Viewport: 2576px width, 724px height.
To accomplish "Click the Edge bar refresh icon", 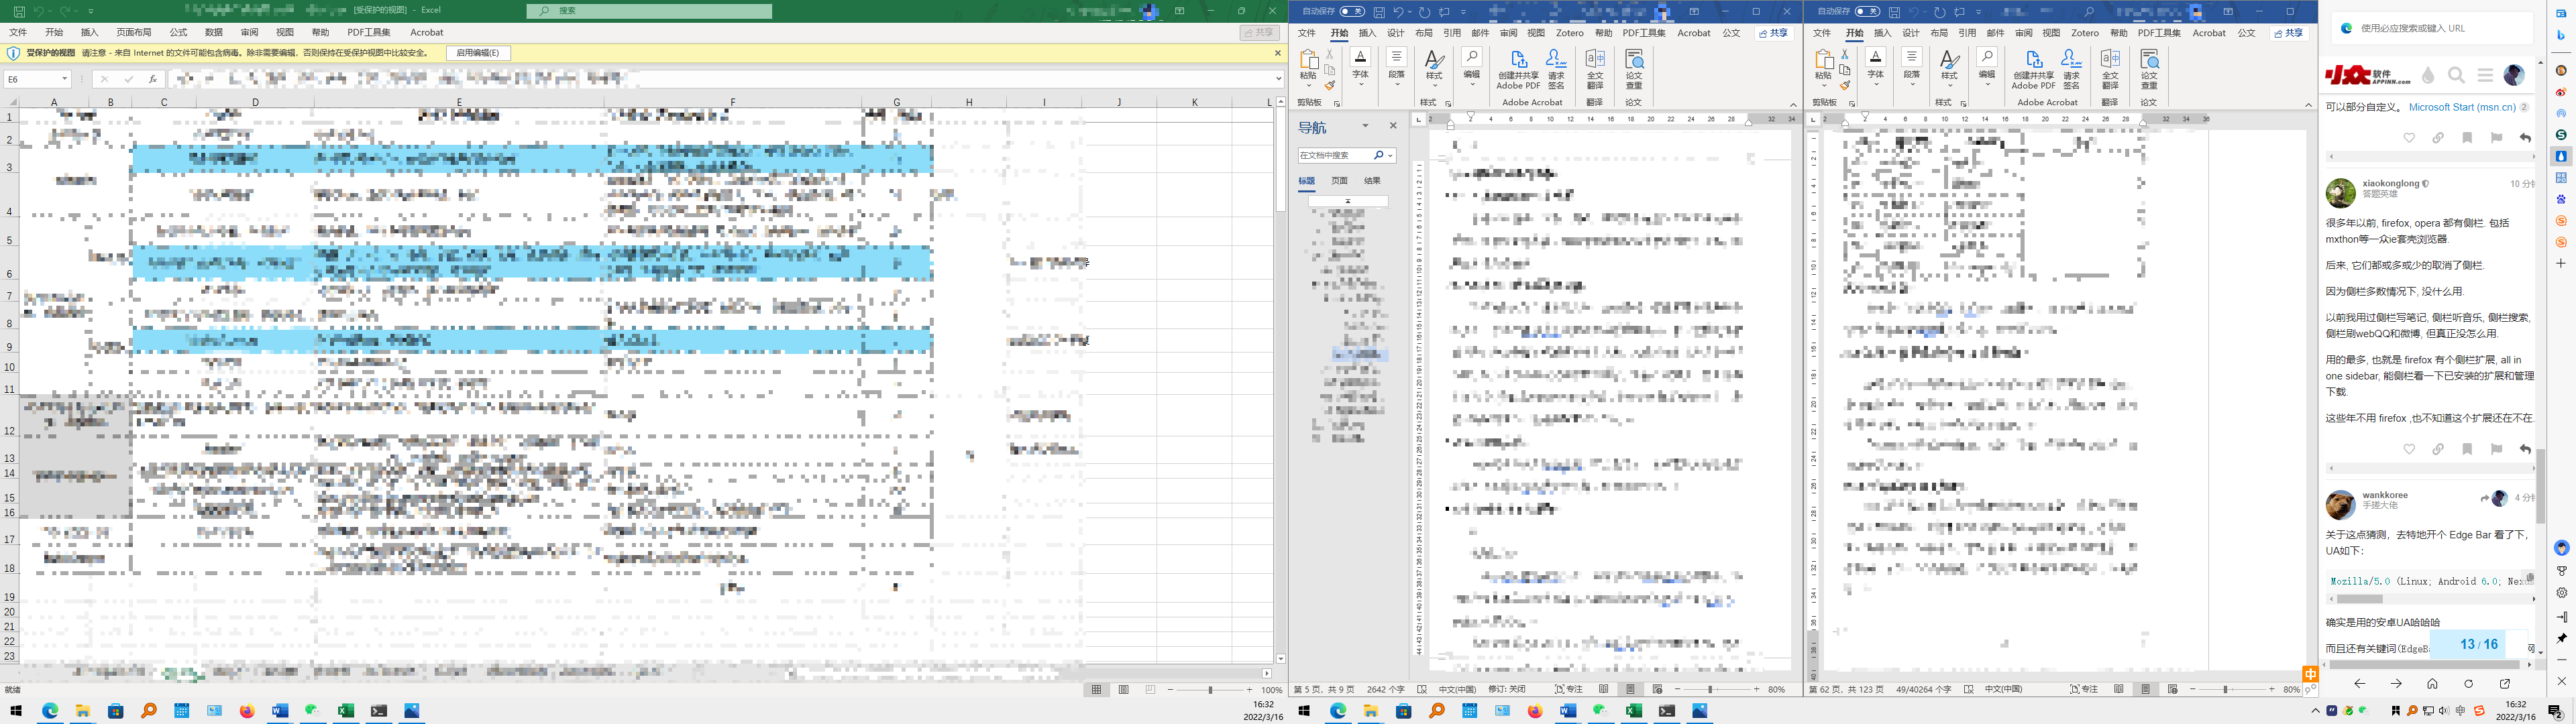I will (2468, 684).
